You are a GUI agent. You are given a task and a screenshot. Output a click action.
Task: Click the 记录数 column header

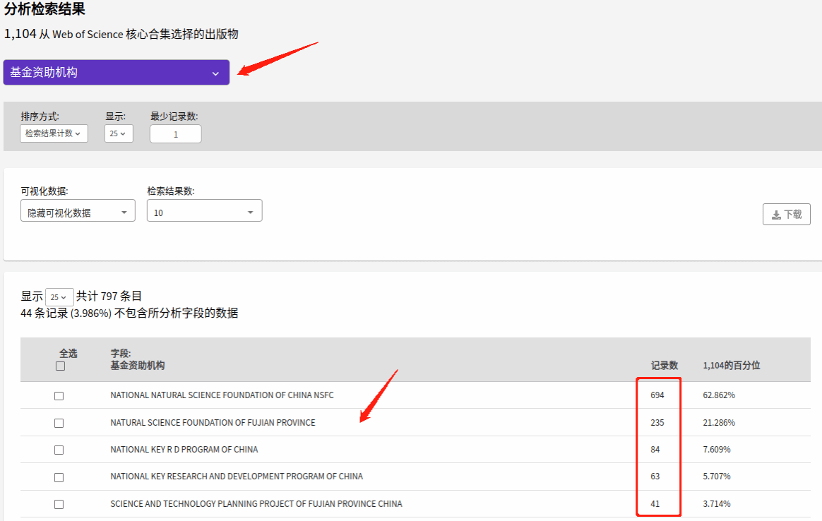coord(665,365)
